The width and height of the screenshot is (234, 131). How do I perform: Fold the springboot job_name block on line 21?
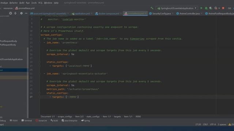[x=39, y=74]
